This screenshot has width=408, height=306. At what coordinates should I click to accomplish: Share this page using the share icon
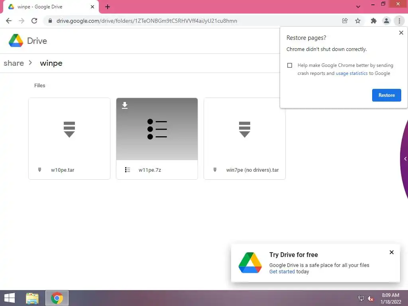coord(345,21)
